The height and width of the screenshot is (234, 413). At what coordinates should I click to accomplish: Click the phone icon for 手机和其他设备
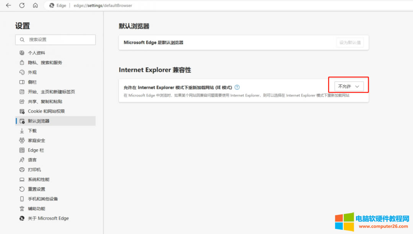click(x=22, y=199)
